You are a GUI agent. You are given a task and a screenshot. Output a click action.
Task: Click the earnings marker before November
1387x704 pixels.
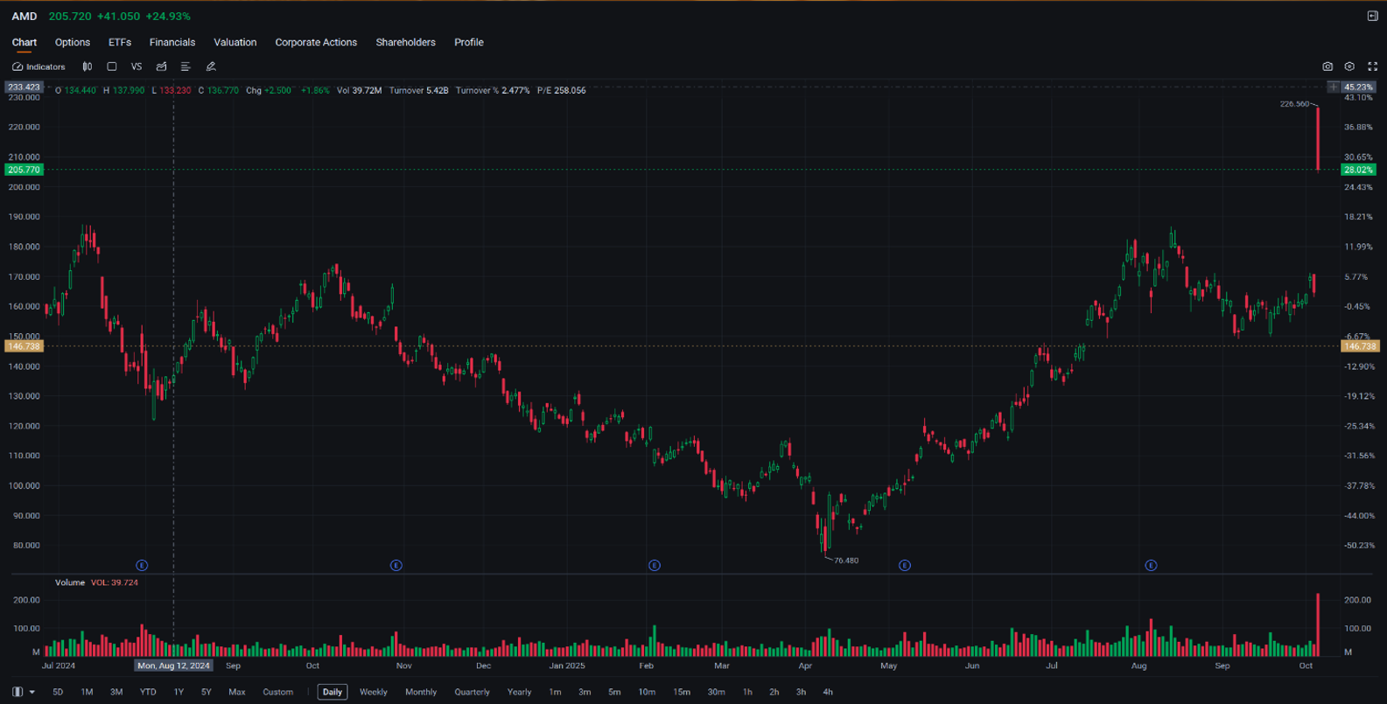396,566
